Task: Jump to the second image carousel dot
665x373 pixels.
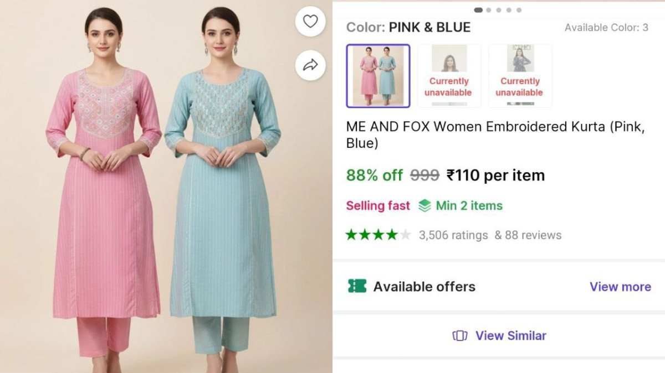Action: [488, 9]
